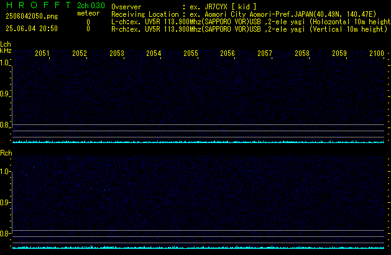
Task: Click time marker 2059
Action: [x=339, y=53]
